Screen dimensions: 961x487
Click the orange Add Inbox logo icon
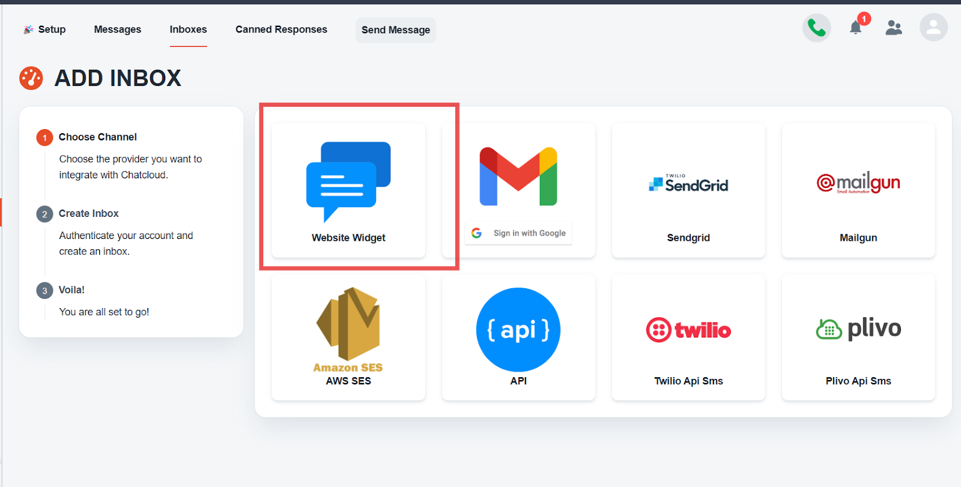(x=31, y=78)
